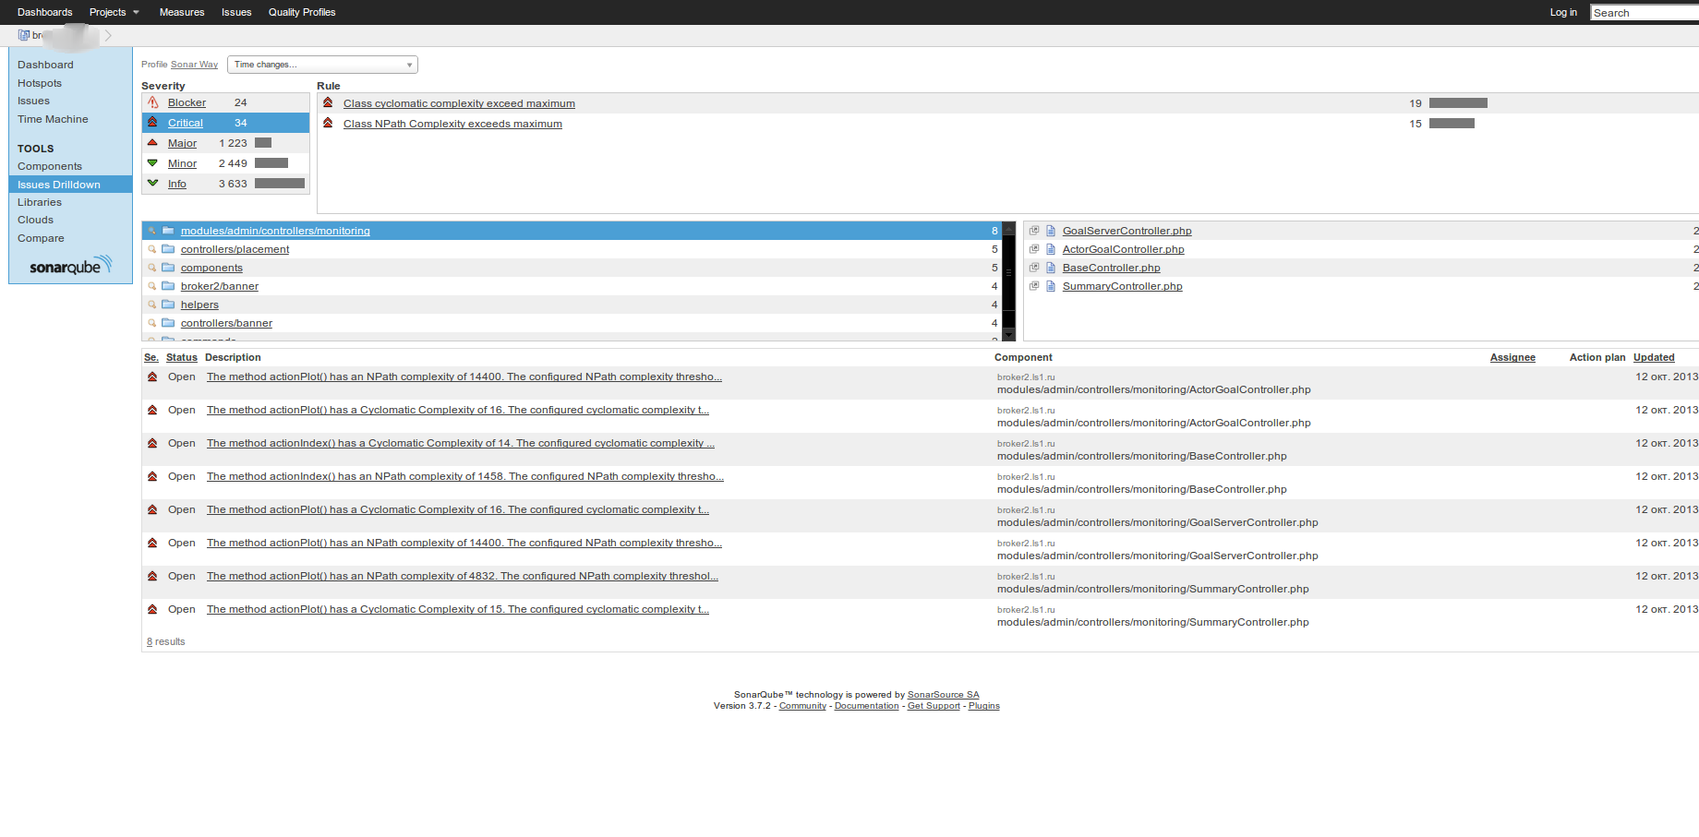1699x837 pixels.
Task: Open SummaryController.php file link
Action: click(1122, 286)
